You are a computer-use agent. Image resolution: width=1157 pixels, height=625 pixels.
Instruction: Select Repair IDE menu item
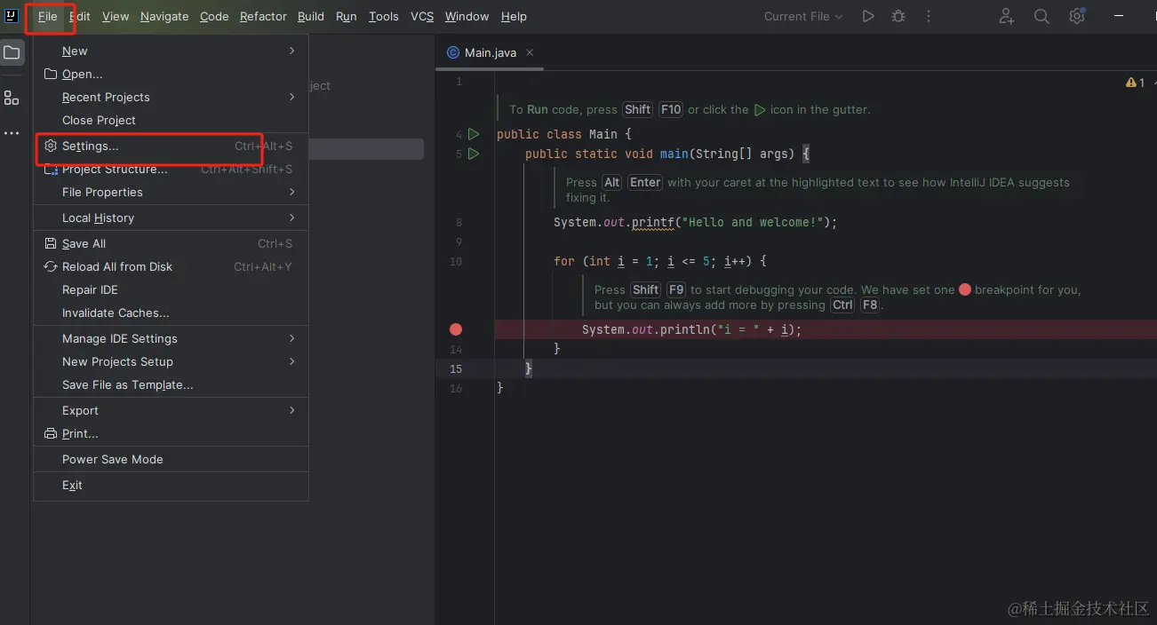[171, 290]
